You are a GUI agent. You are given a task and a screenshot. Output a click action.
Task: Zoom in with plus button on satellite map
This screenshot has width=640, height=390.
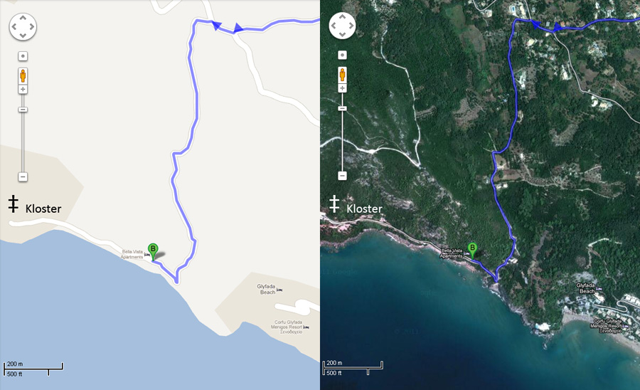[x=343, y=88]
